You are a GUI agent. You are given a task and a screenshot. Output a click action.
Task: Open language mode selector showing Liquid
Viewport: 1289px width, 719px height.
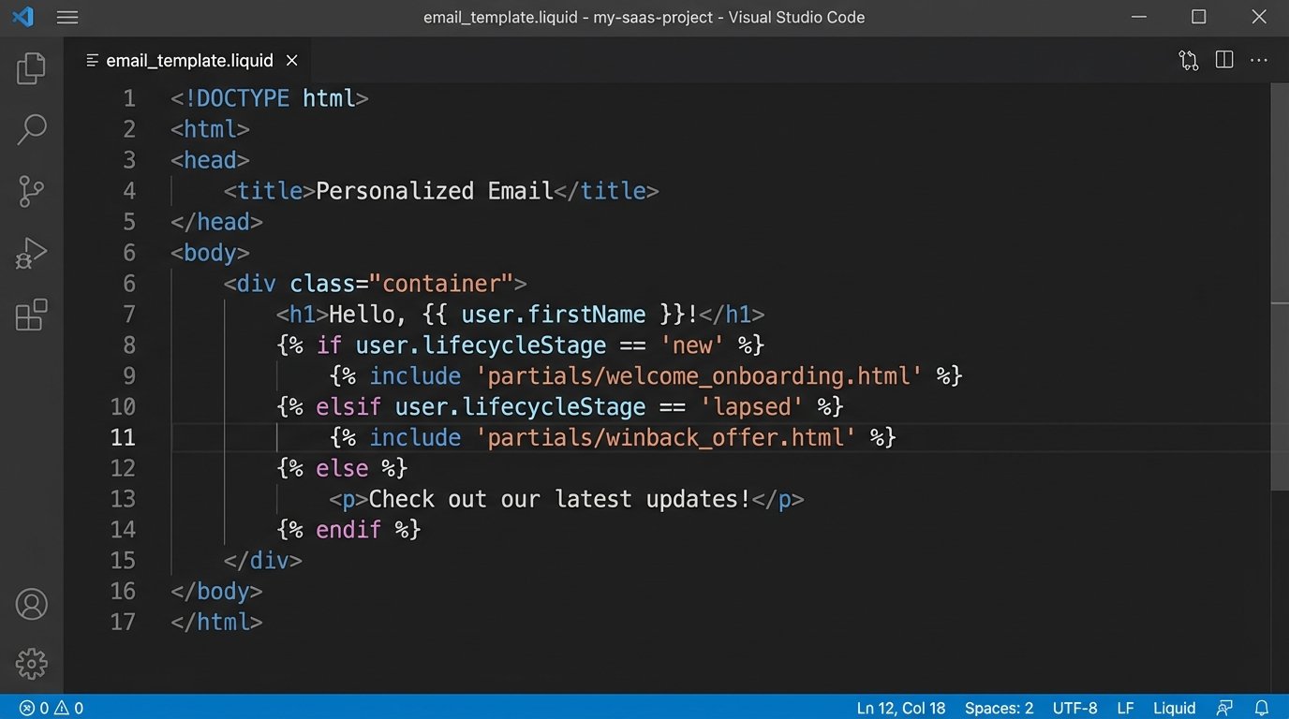click(1175, 708)
